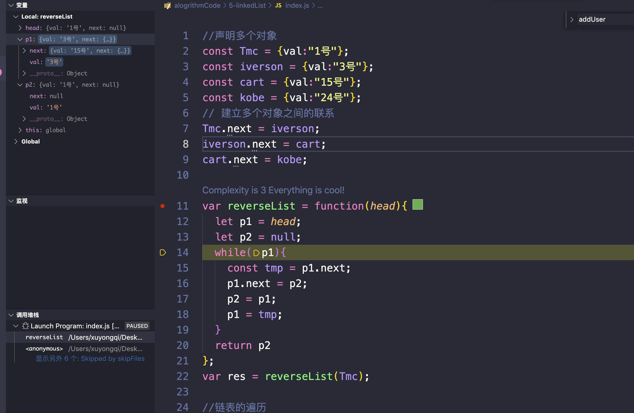Collapse the Local: reverseList scope

pyautogui.click(x=16, y=17)
